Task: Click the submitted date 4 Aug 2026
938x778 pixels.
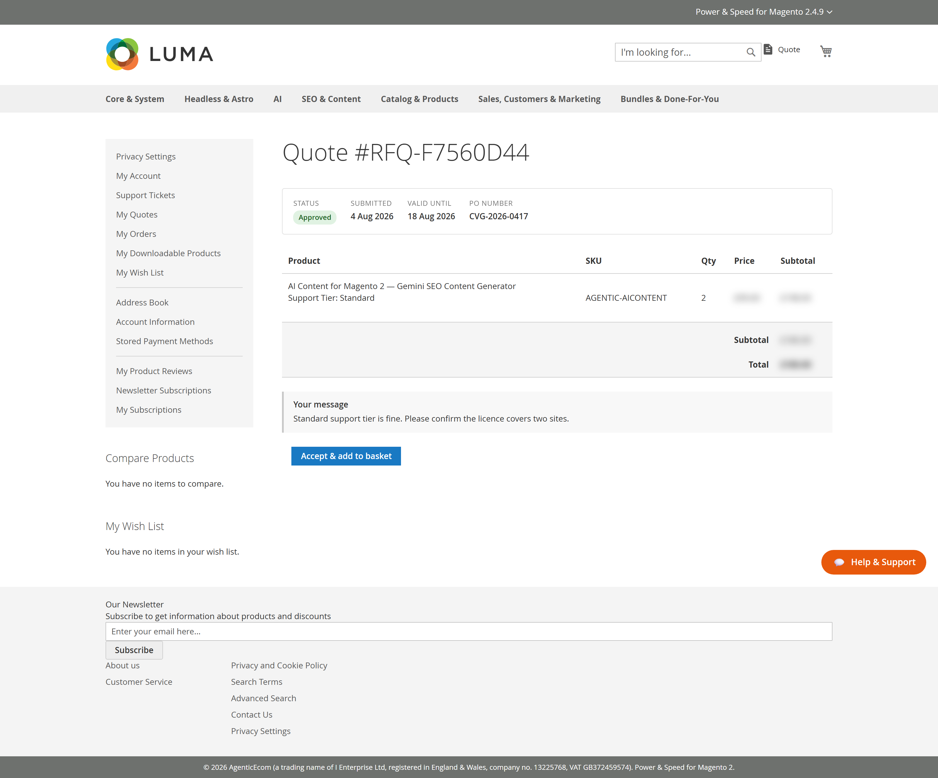Action: click(372, 216)
